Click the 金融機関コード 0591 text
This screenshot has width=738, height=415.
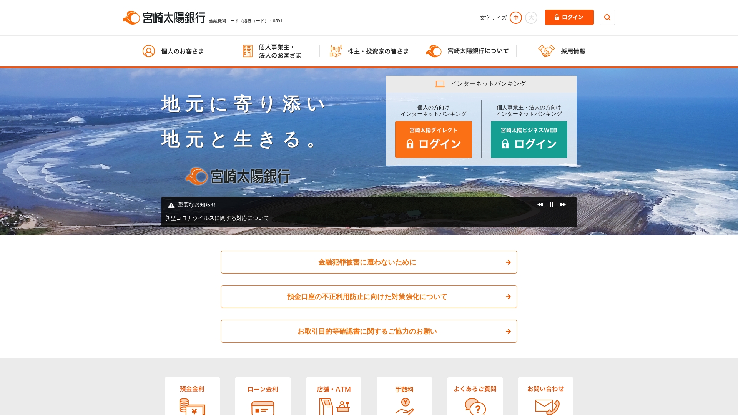pos(246,21)
